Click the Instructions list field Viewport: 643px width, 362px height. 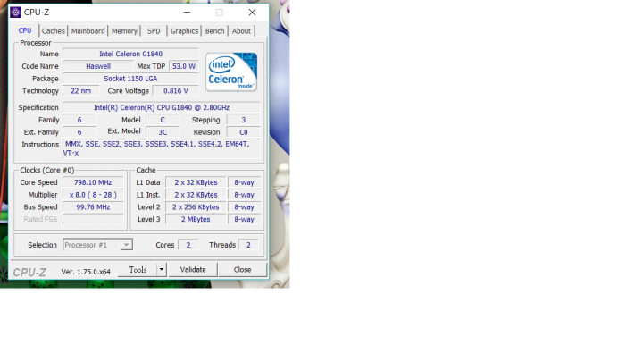tap(162, 148)
